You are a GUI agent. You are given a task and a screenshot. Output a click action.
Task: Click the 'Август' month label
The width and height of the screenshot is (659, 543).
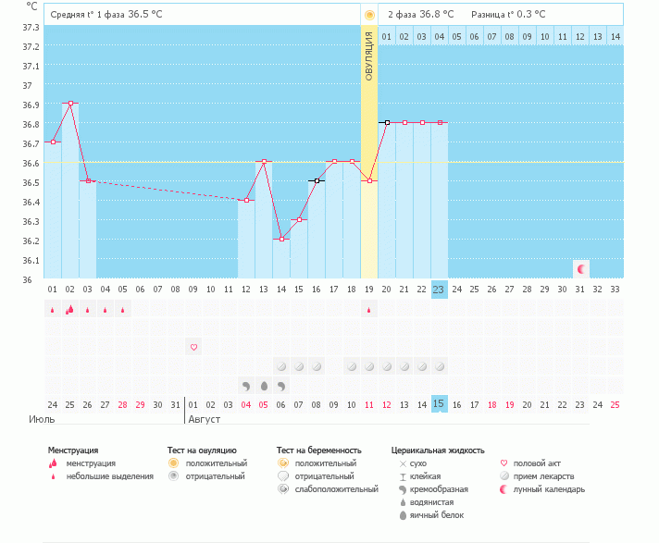(205, 419)
